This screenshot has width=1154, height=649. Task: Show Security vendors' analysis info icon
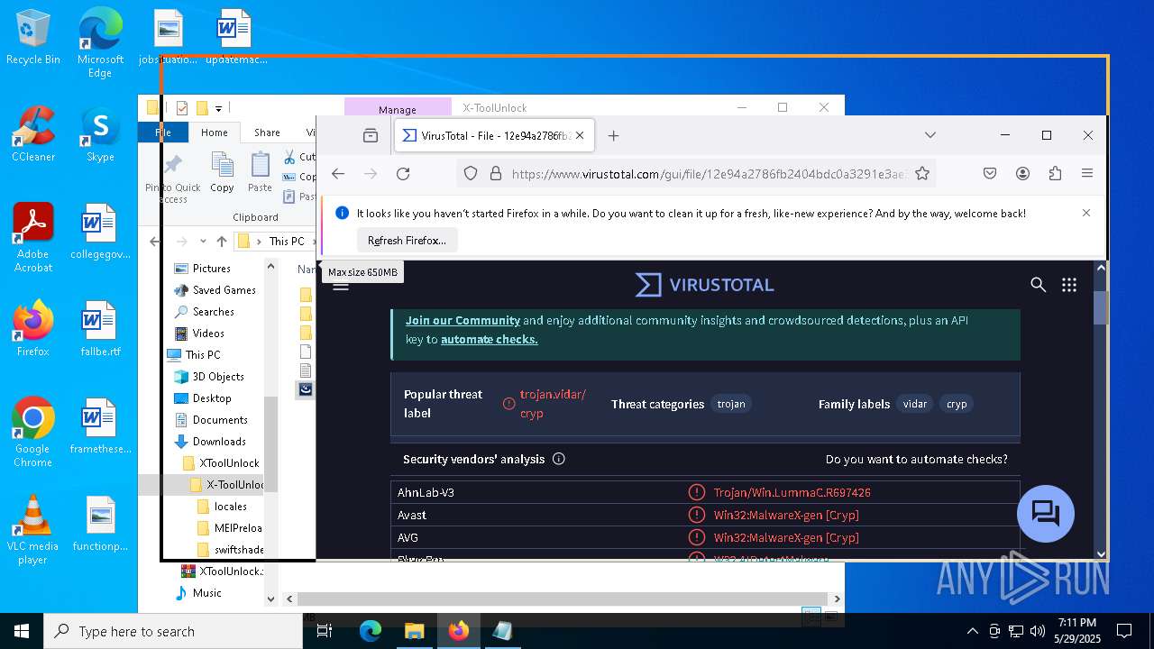pyautogui.click(x=558, y=459)
